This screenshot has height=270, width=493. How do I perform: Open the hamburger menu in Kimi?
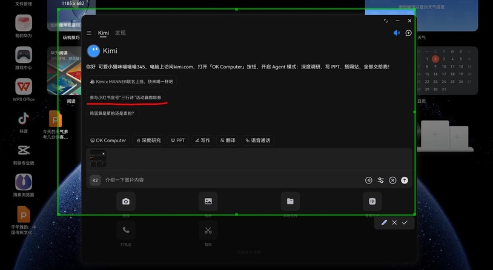point(89,33)
